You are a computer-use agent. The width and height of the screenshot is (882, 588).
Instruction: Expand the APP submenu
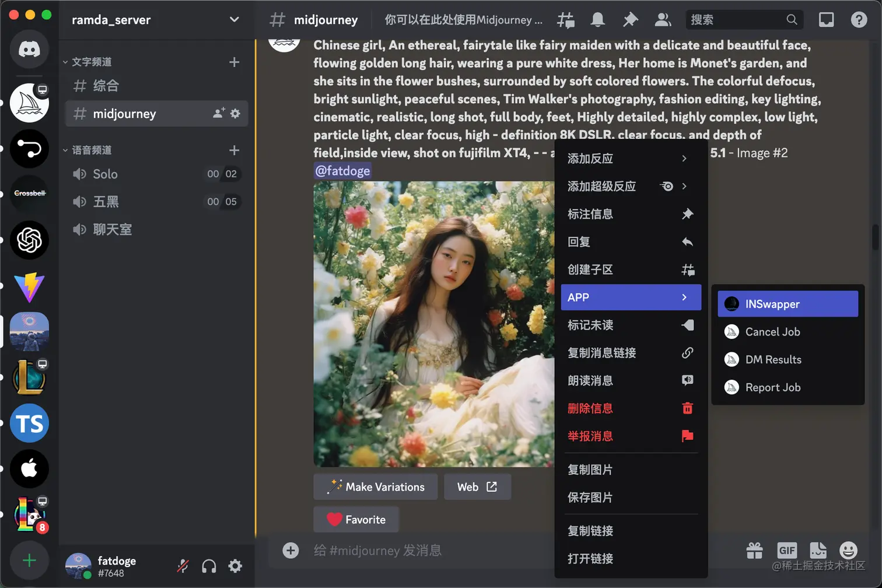click(631, 297)
